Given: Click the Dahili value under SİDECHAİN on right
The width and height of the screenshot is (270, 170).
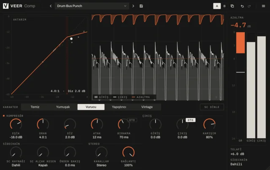Looking at the screenshot, I should click(236, 165).
